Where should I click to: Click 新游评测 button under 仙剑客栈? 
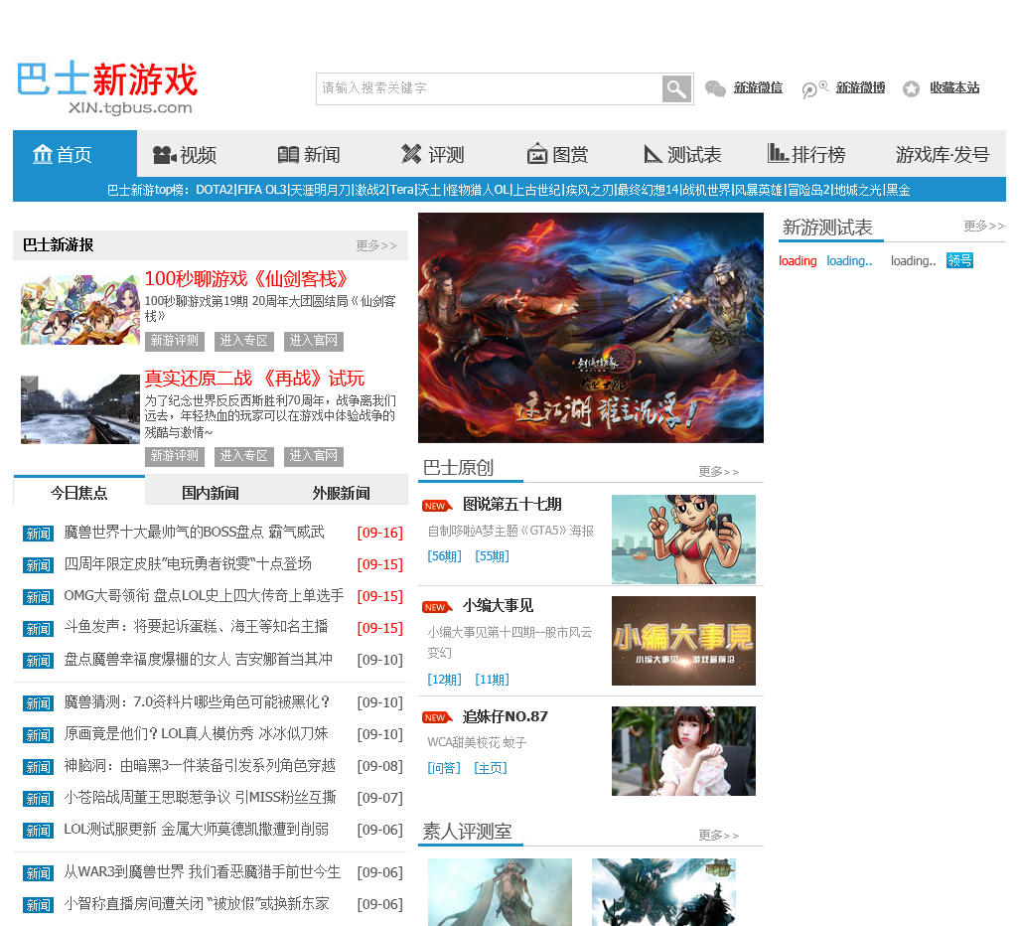[175, 341]
